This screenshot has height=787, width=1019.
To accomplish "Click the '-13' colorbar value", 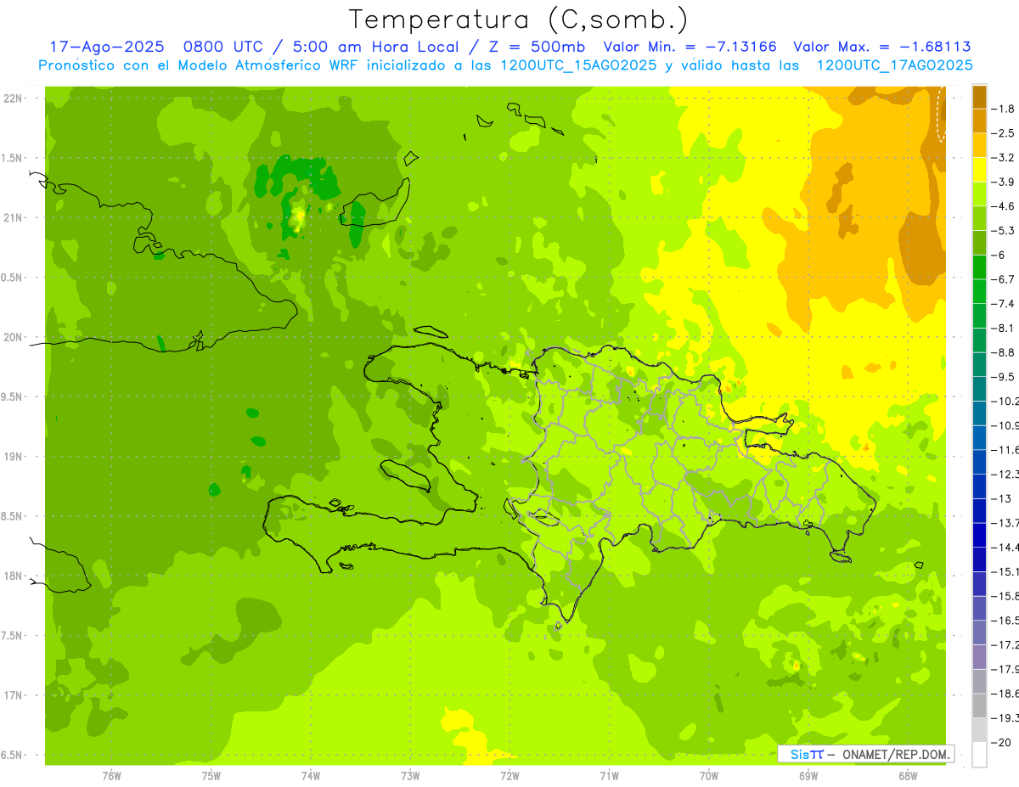I will [x=1001, y=498].
